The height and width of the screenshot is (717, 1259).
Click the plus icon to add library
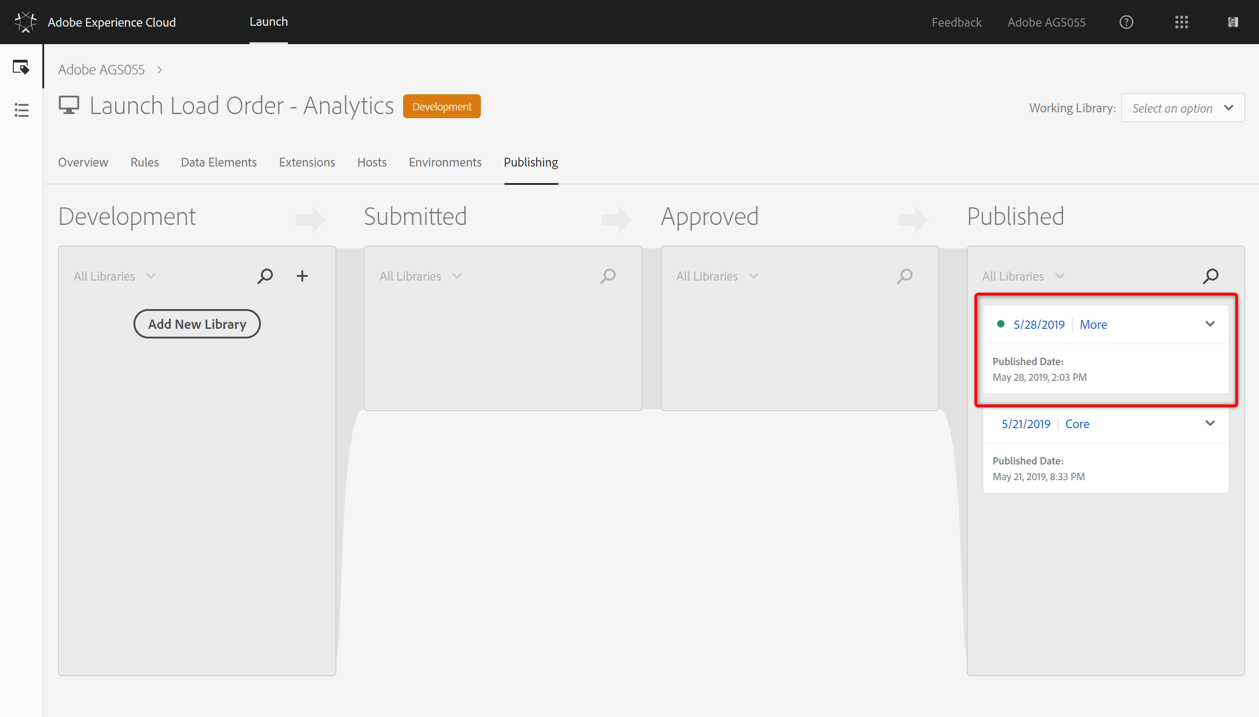(302, 276)
